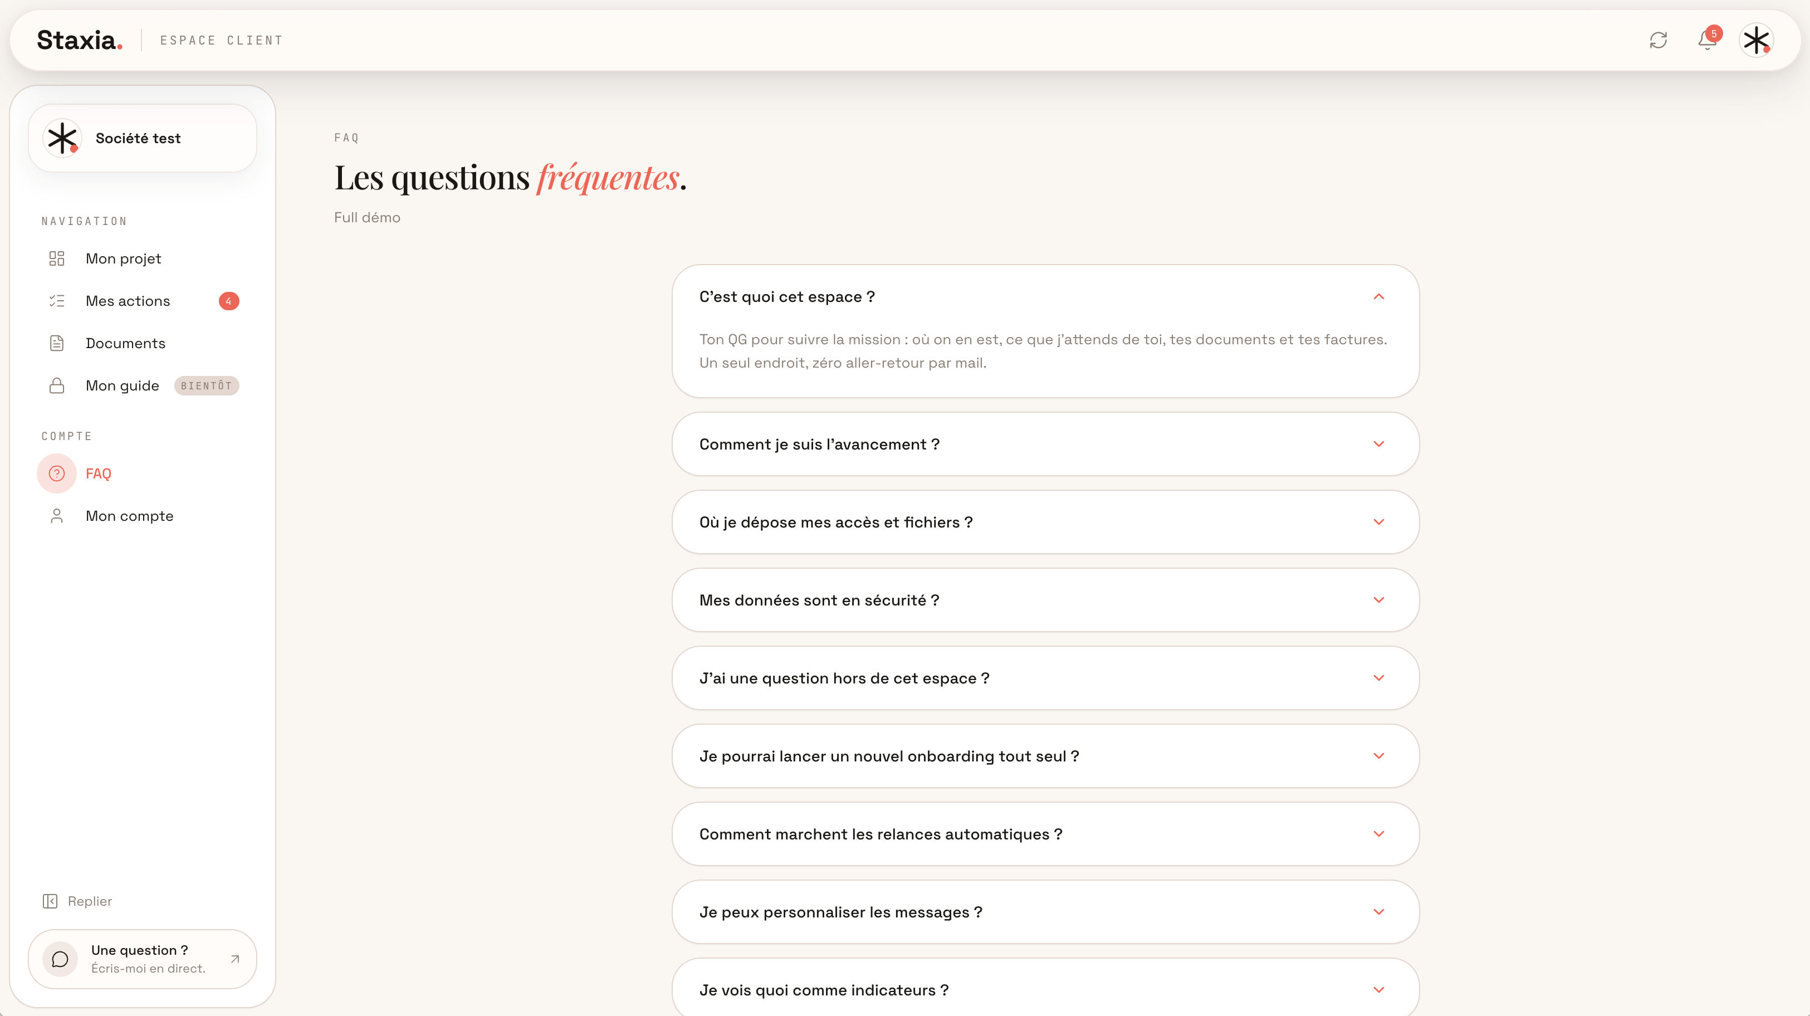Image resolution: width=1810 pixels, height=1016 pixels.
Task: Select FAQ in the Compte section
Action: point(99,473)
